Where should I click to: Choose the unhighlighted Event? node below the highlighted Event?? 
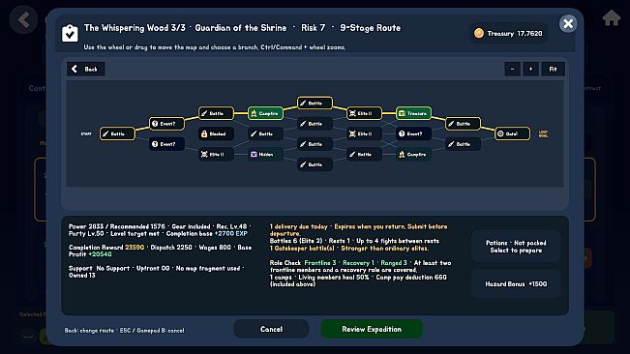[166, 144]
